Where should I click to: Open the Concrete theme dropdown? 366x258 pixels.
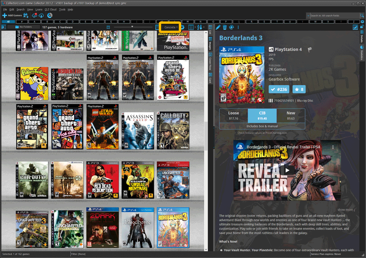pyautogui.click(x=171, y=27)
